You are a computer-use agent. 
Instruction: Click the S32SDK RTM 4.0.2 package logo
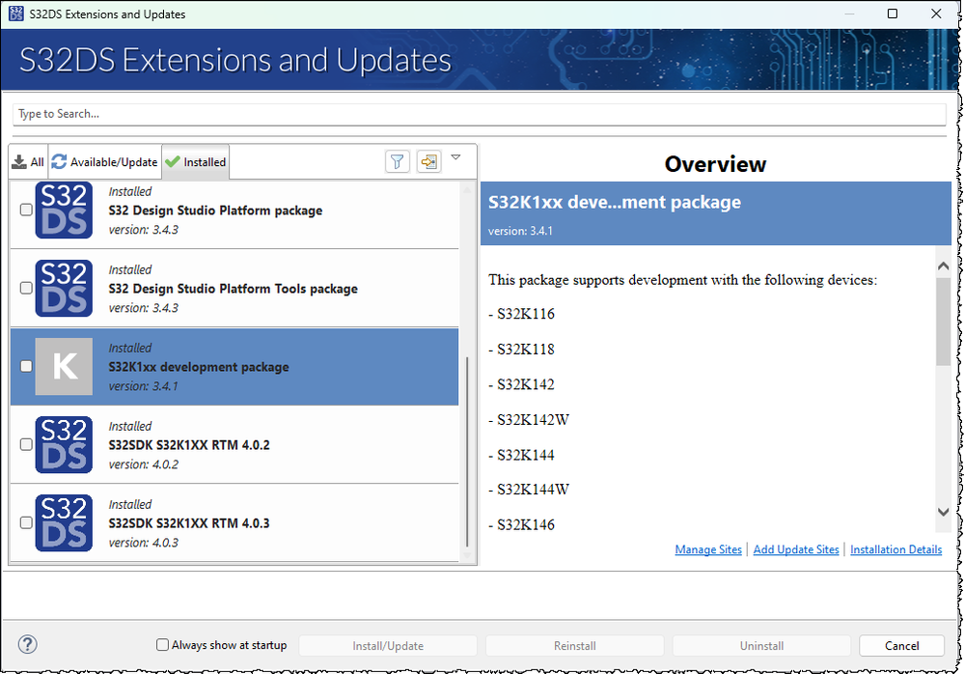(x=64, y=444)
